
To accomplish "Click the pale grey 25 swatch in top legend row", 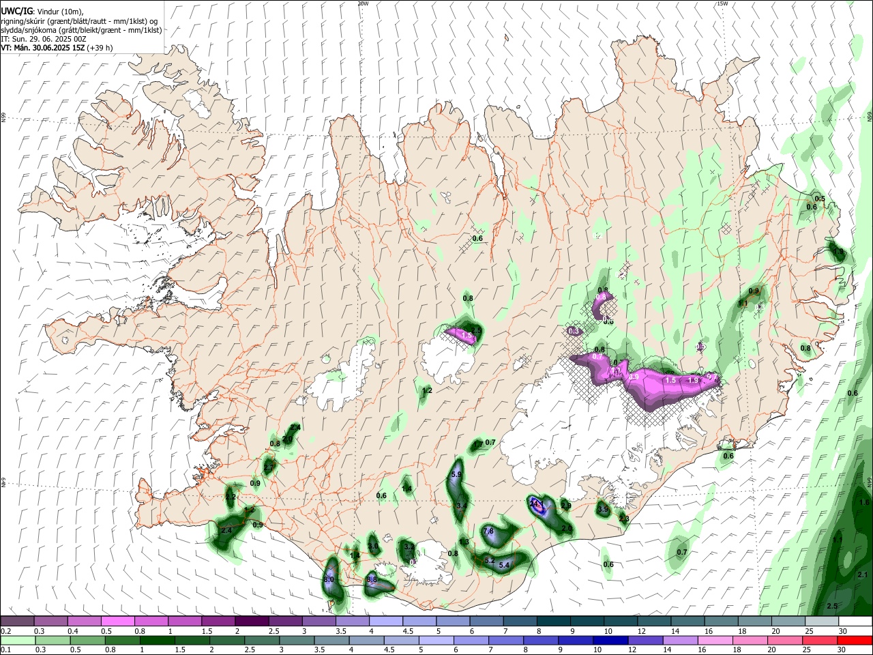I will 822,622.
